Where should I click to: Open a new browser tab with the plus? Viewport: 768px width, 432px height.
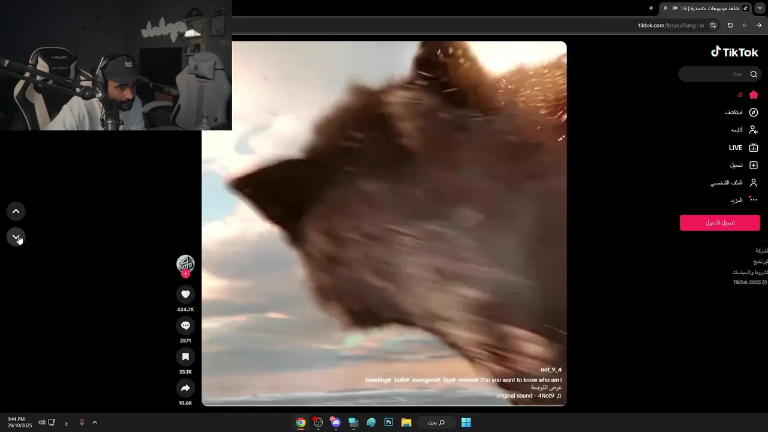651,8
